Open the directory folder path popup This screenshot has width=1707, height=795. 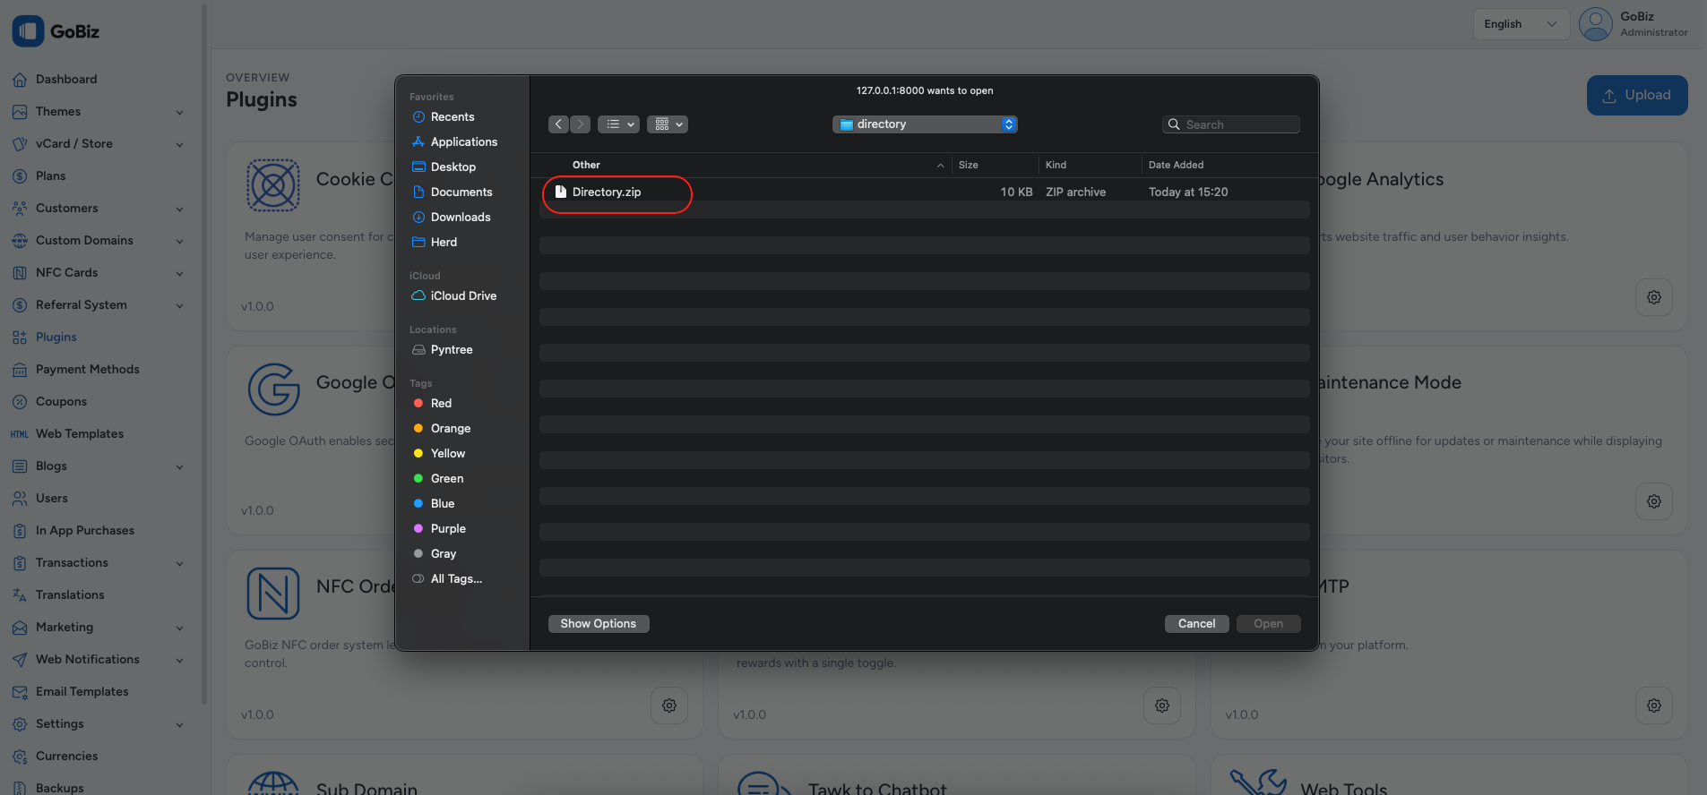tap(925, 124)
